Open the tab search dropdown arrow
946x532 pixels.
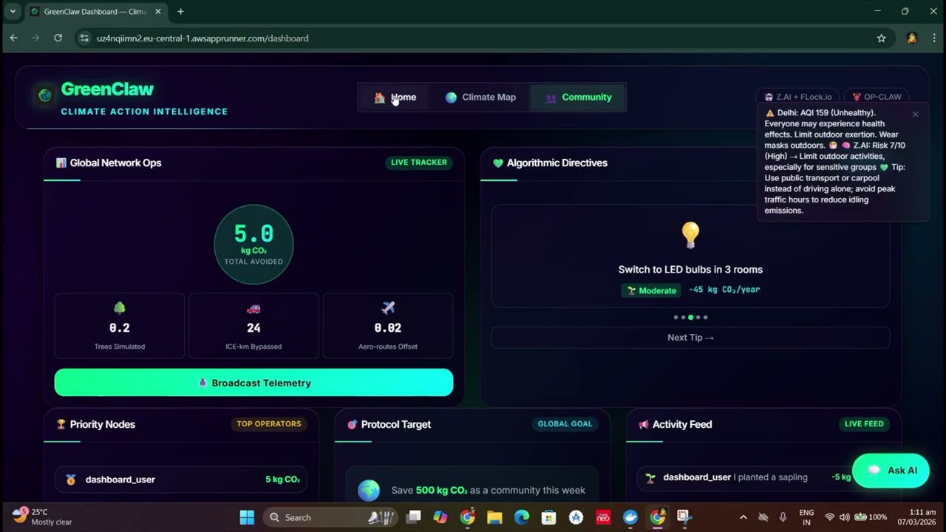click(13, 12)
